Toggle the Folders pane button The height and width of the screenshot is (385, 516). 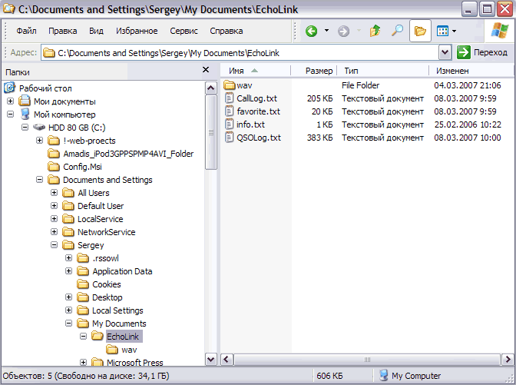tap(420, 32)
